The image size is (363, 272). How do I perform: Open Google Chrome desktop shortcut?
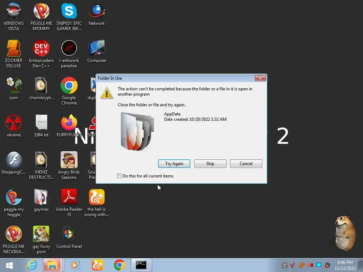coord(69,91)
